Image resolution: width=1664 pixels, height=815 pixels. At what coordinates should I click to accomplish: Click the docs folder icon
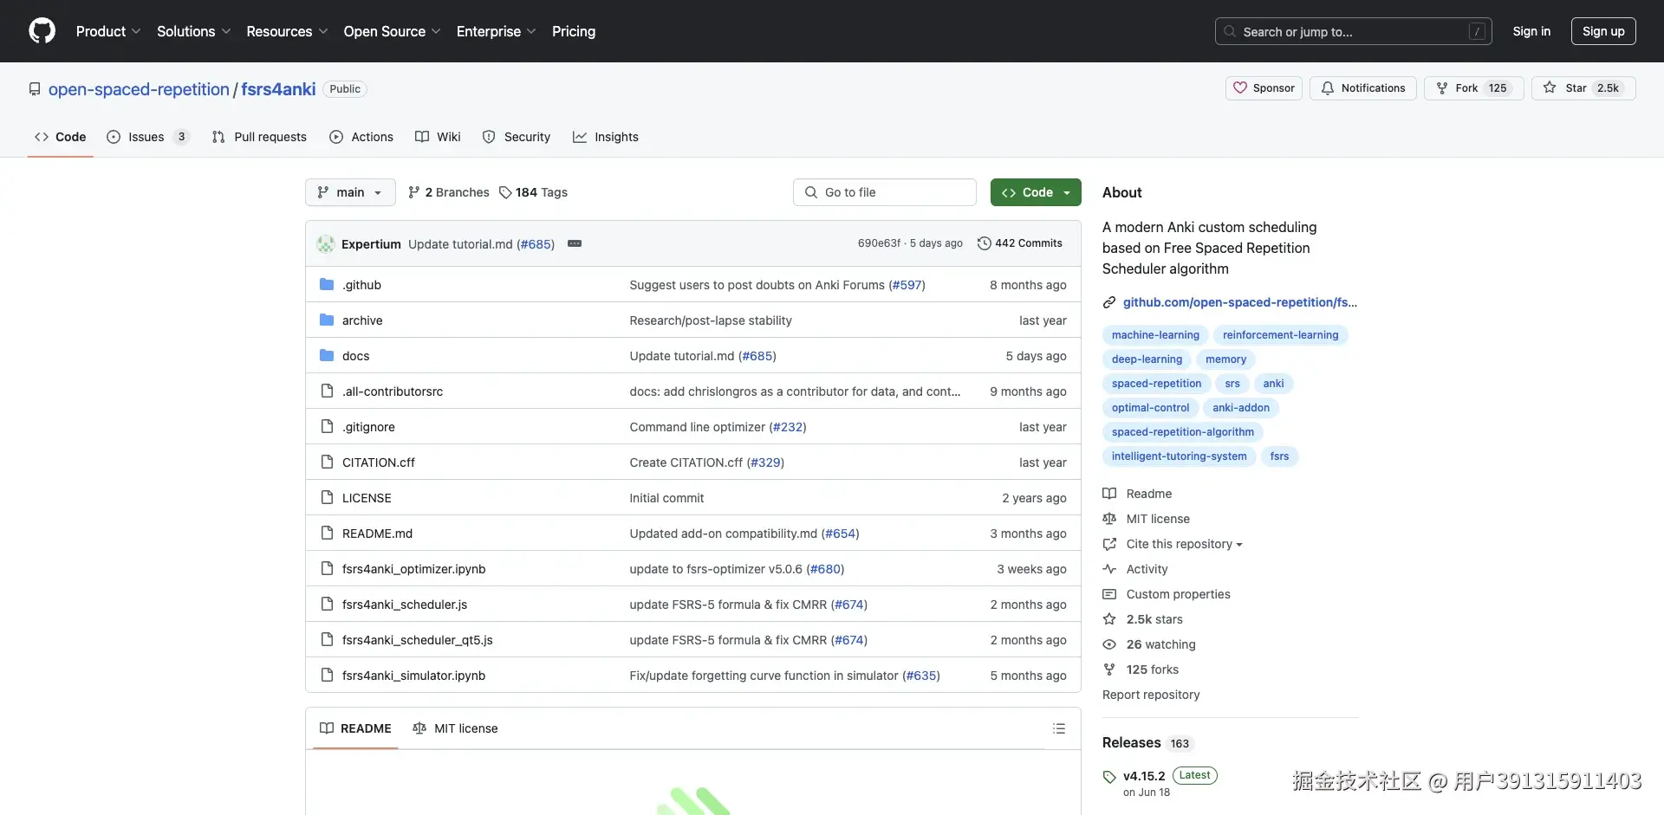tap(327, 356)
